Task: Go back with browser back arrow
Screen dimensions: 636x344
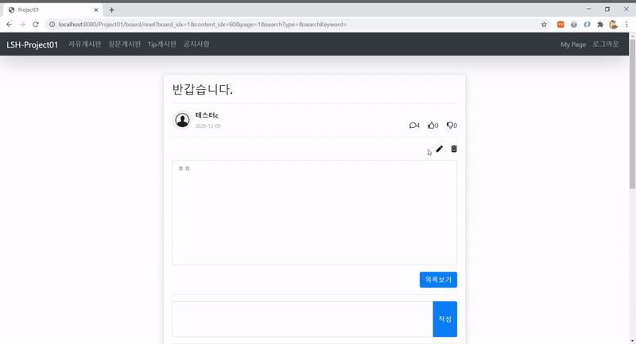Action: 9,25
